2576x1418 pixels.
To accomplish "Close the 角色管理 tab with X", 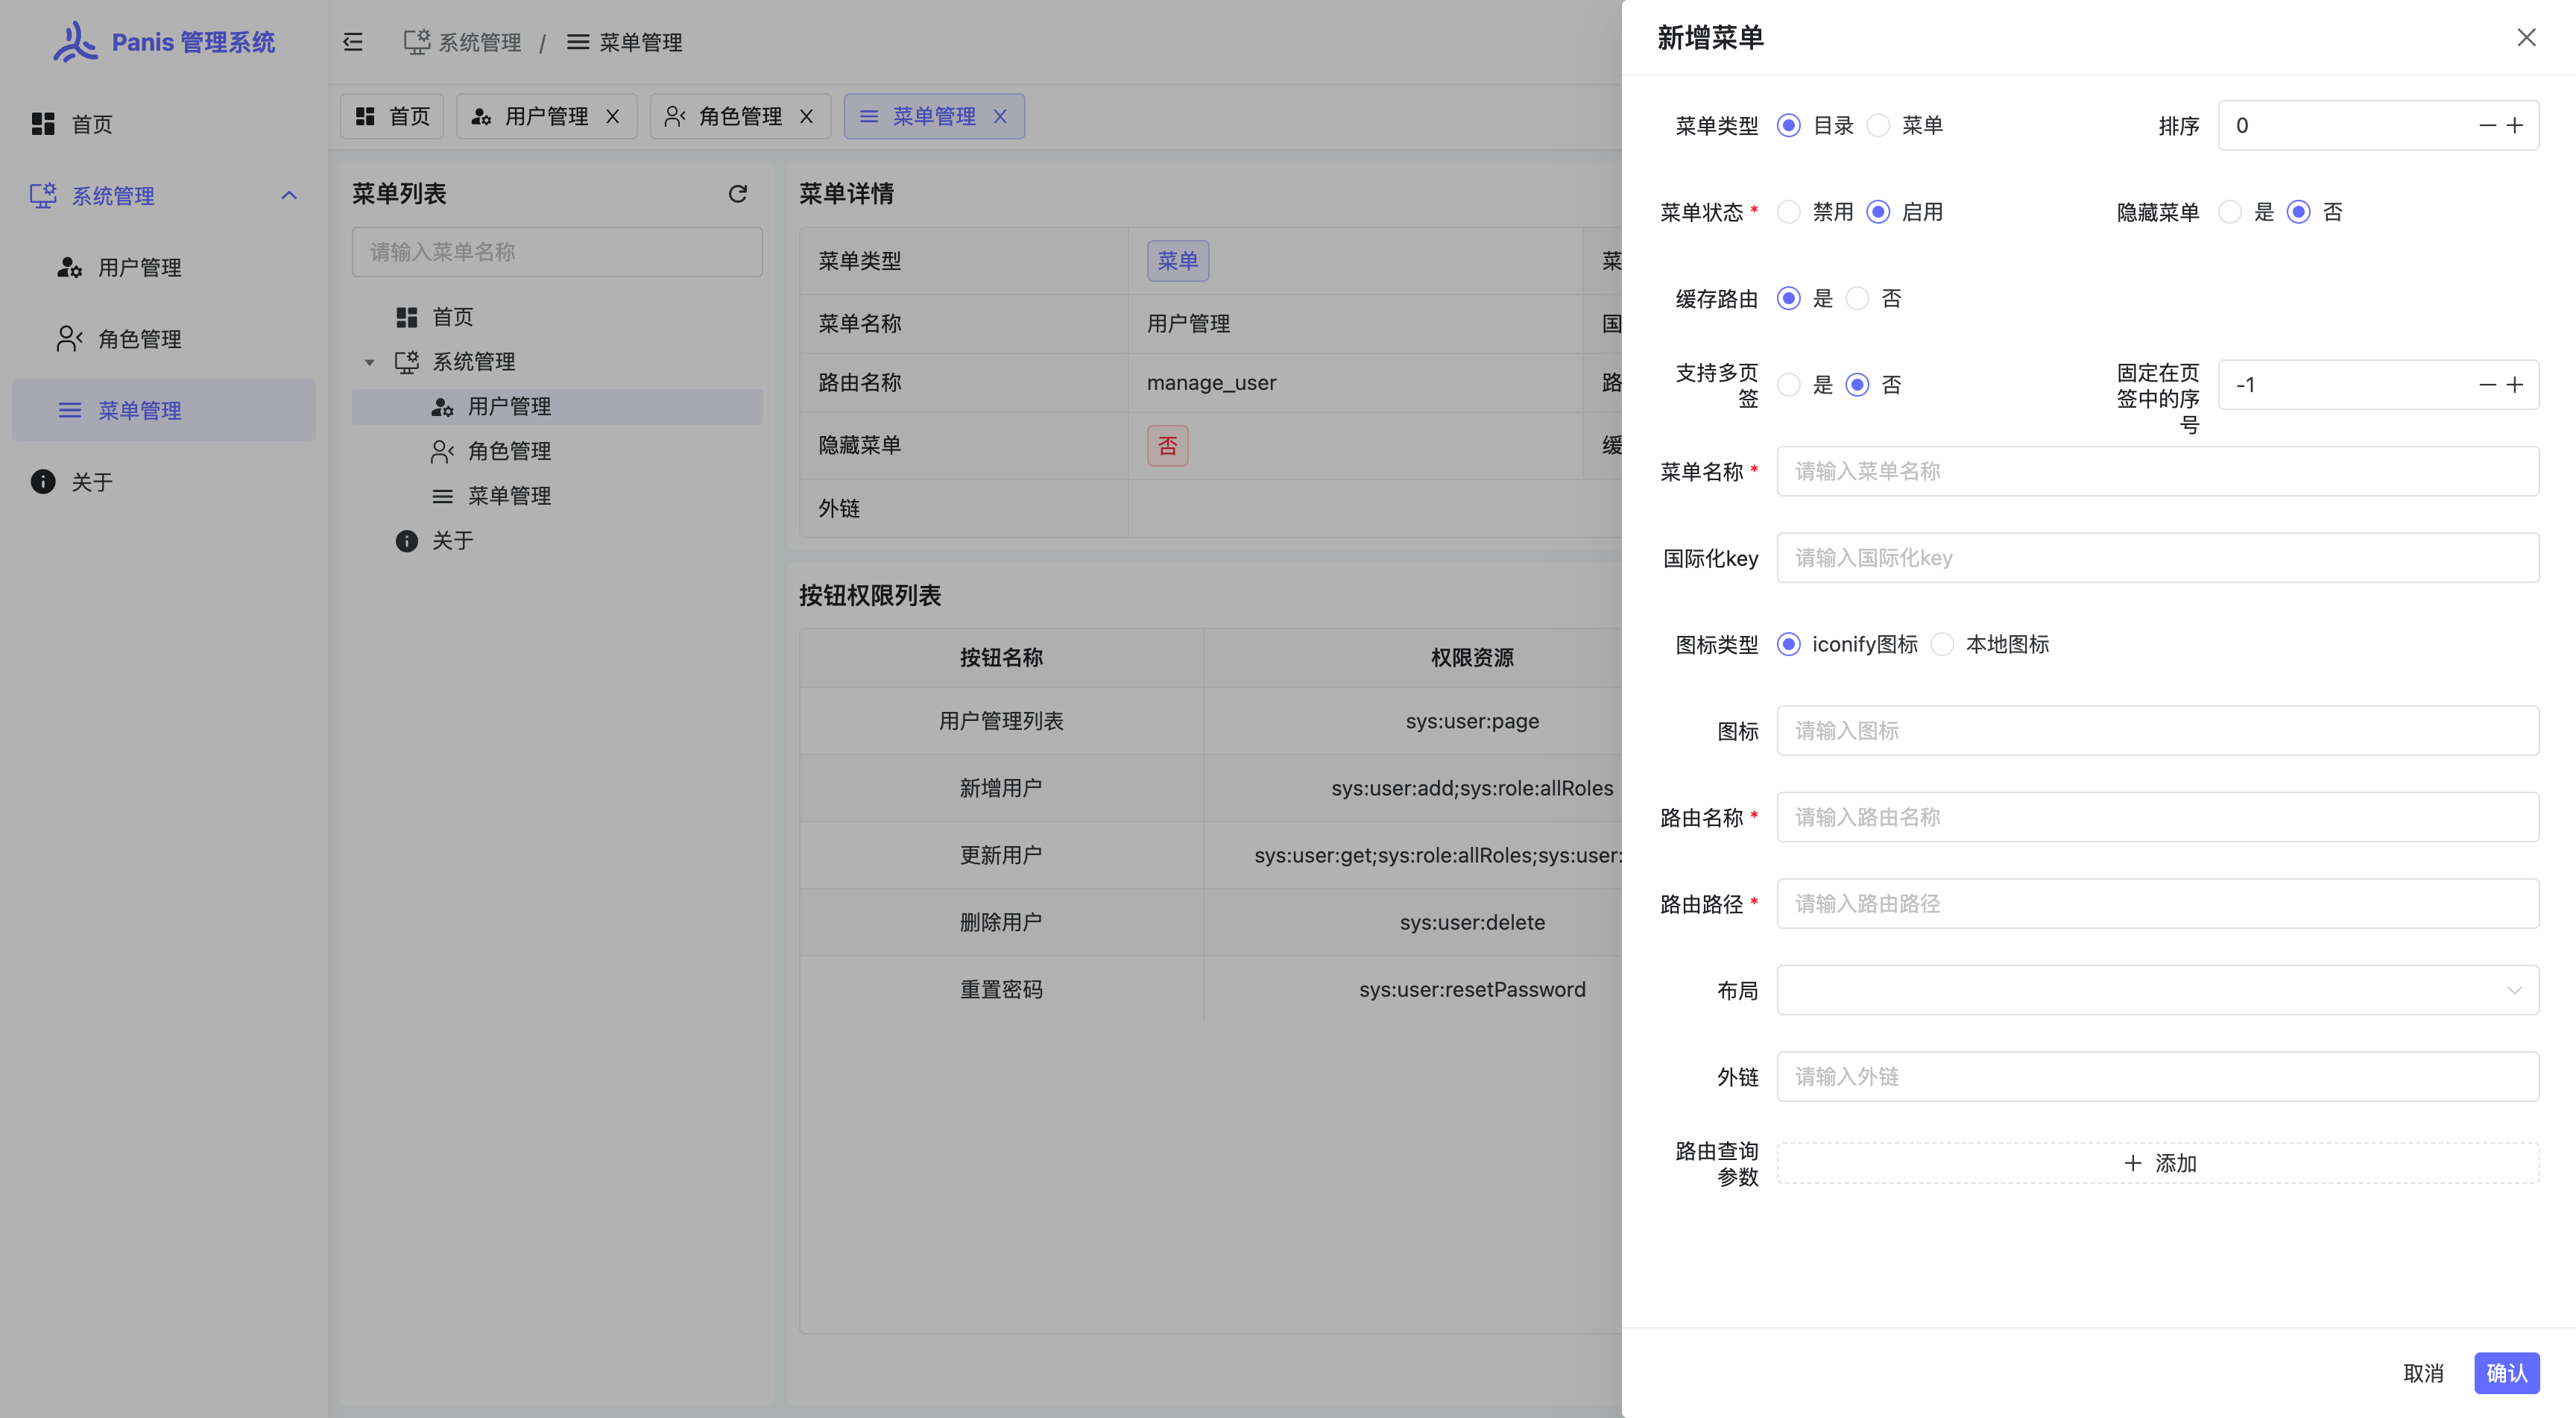I will (x=806, y=116).
